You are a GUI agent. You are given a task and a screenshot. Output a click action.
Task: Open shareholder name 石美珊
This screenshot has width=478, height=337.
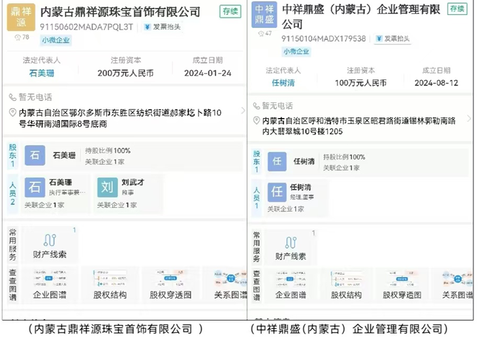click(x=64, y=156)
